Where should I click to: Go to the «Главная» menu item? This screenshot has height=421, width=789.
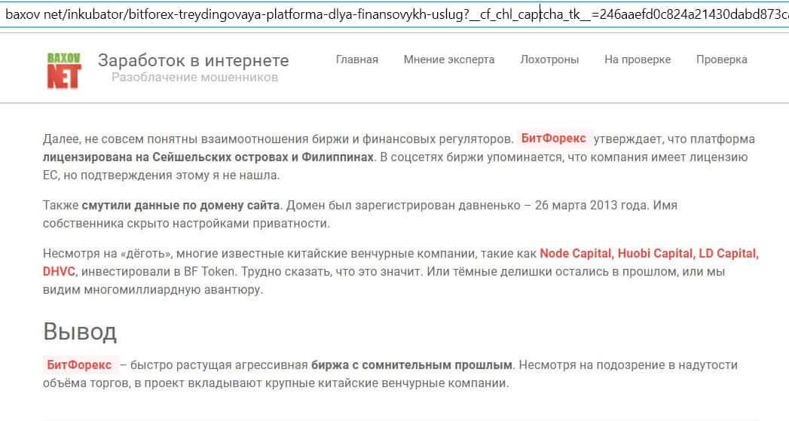356,59
